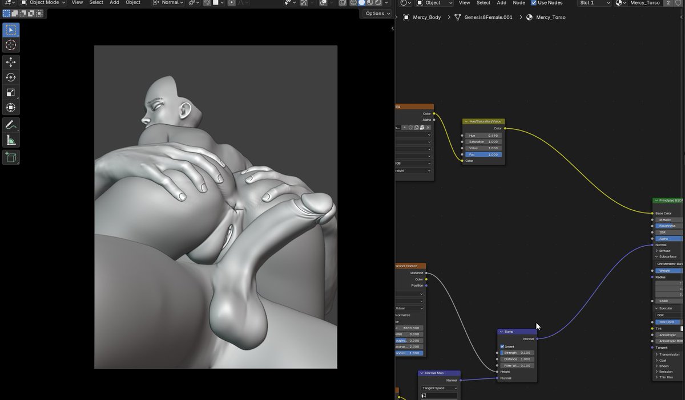The image size is (685, 400).
Task: Click the Fac slider in Hue/Saturation/Value node
Action: pyautogui.click(x=484, y=154)
